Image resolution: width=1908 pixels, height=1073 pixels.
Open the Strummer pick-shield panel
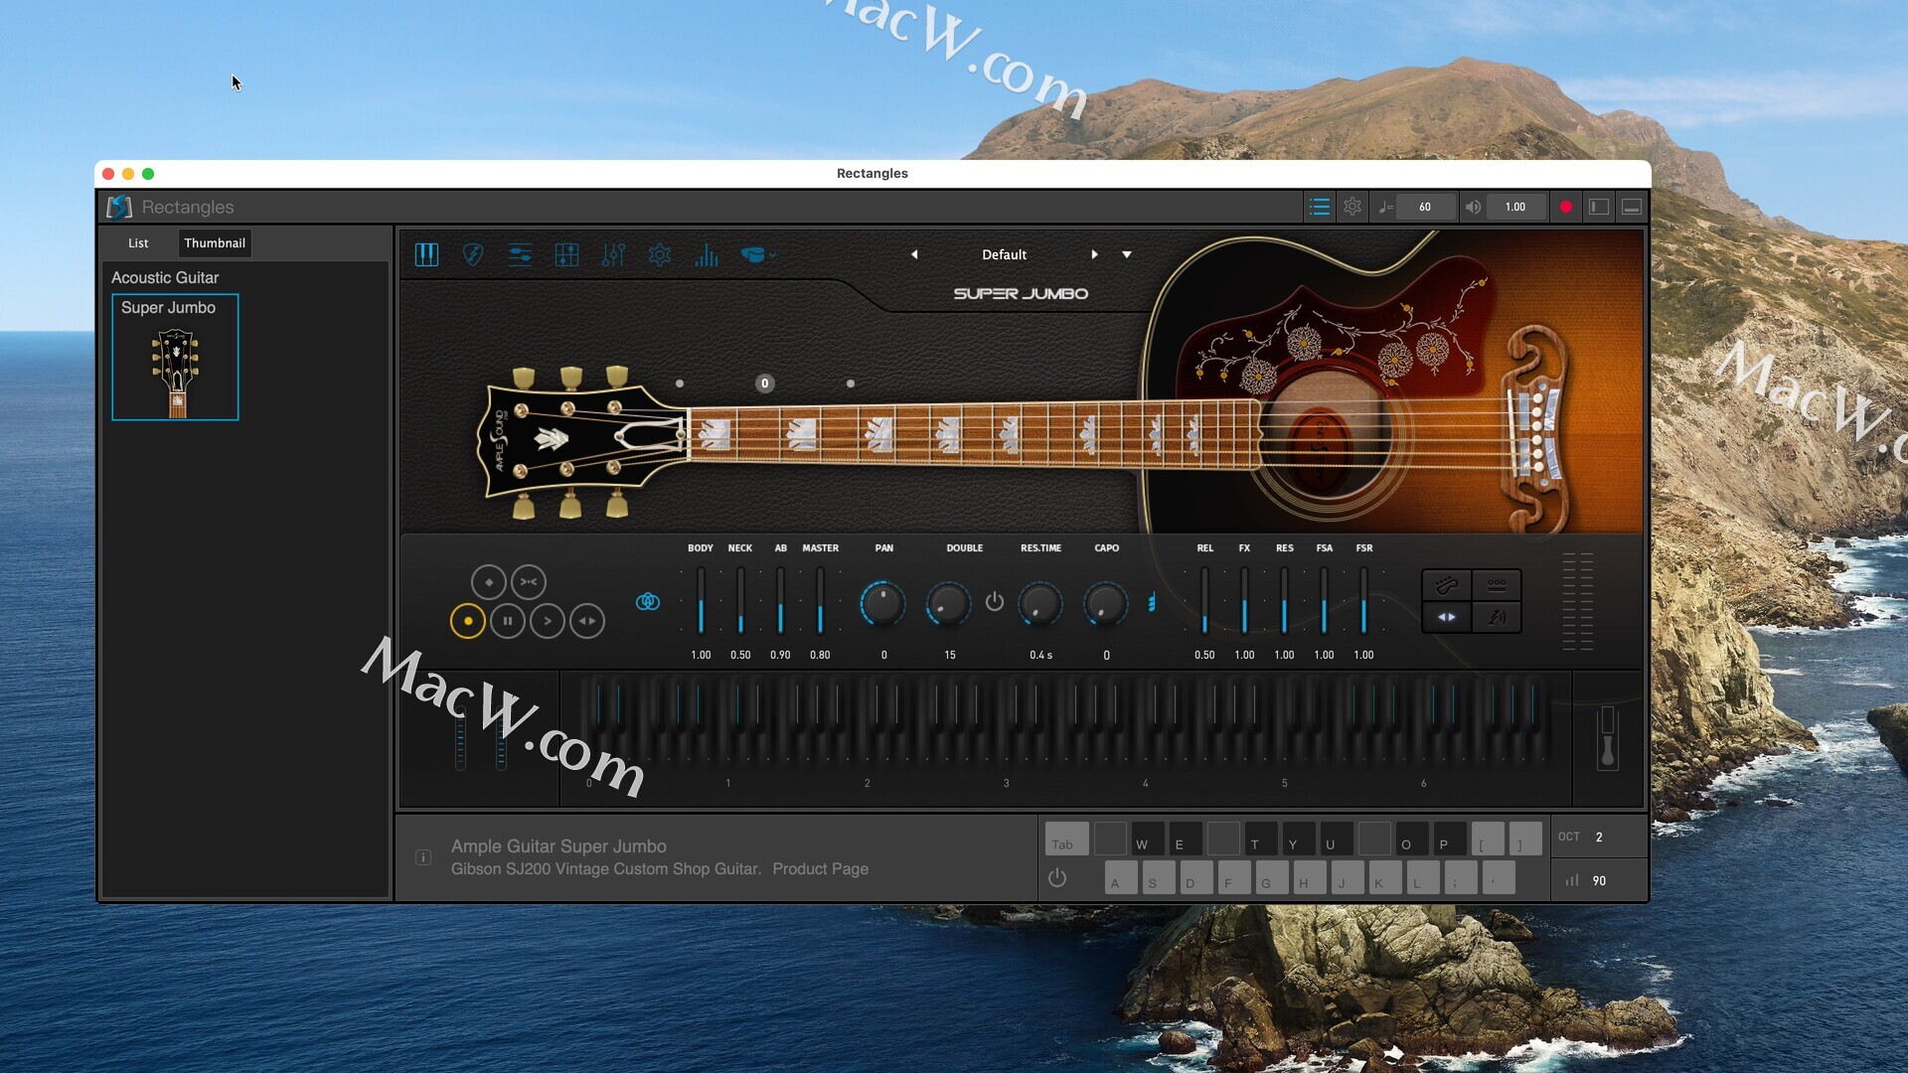tap(473, 255)
